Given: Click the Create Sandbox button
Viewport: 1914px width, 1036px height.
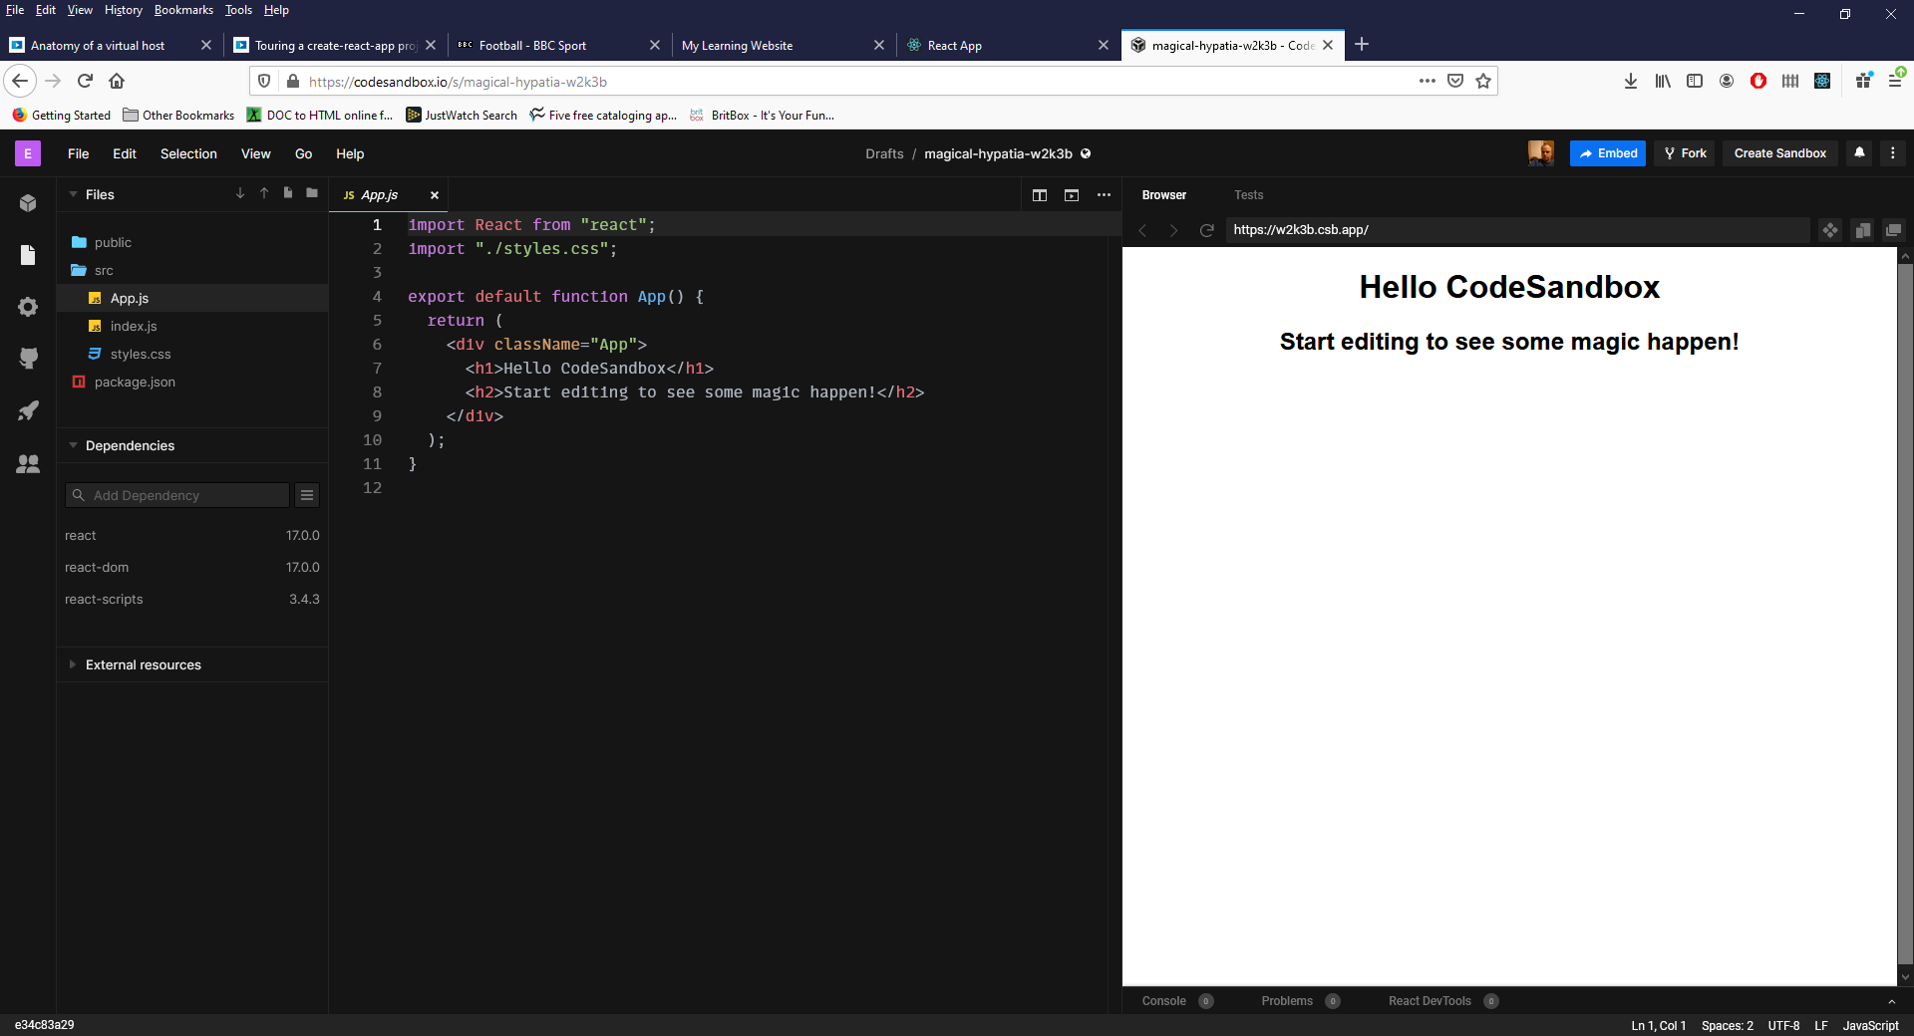Looking at the screenshot, I should (1779, 153).
